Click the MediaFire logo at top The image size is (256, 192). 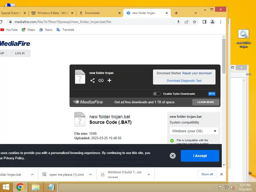pyautogui.click(x=15, y=43)
